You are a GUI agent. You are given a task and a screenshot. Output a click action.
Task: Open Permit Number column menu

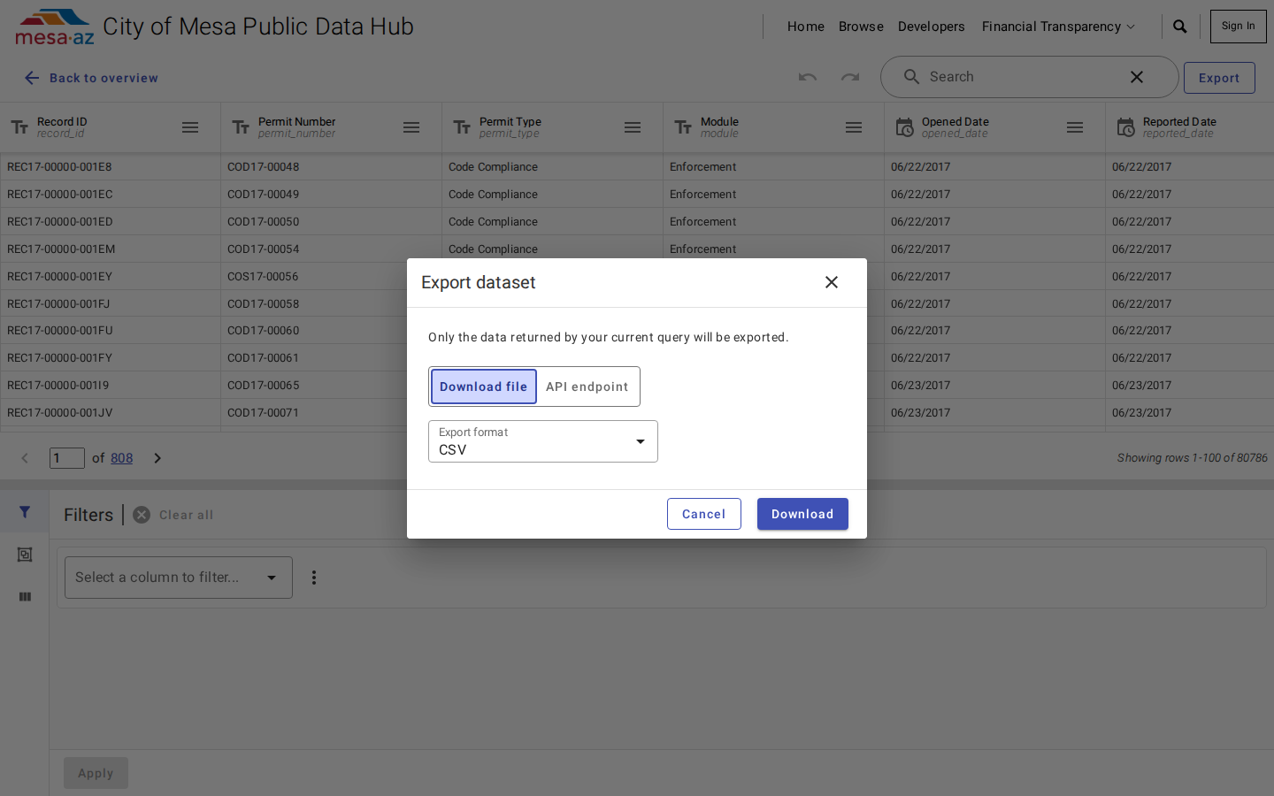[411, 127]
